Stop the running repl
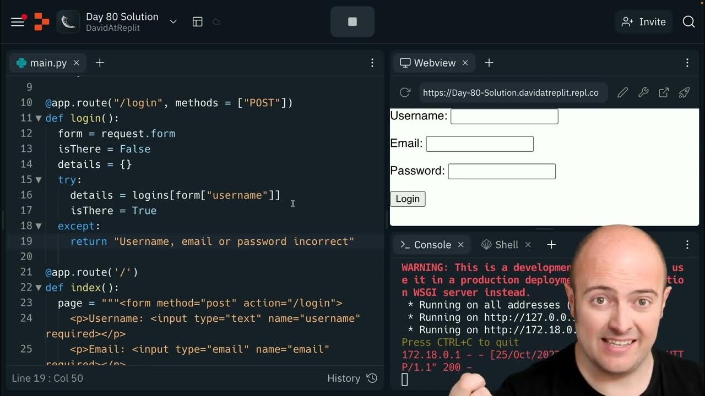Viewport: 705px width, 396px height. (352, 21)
